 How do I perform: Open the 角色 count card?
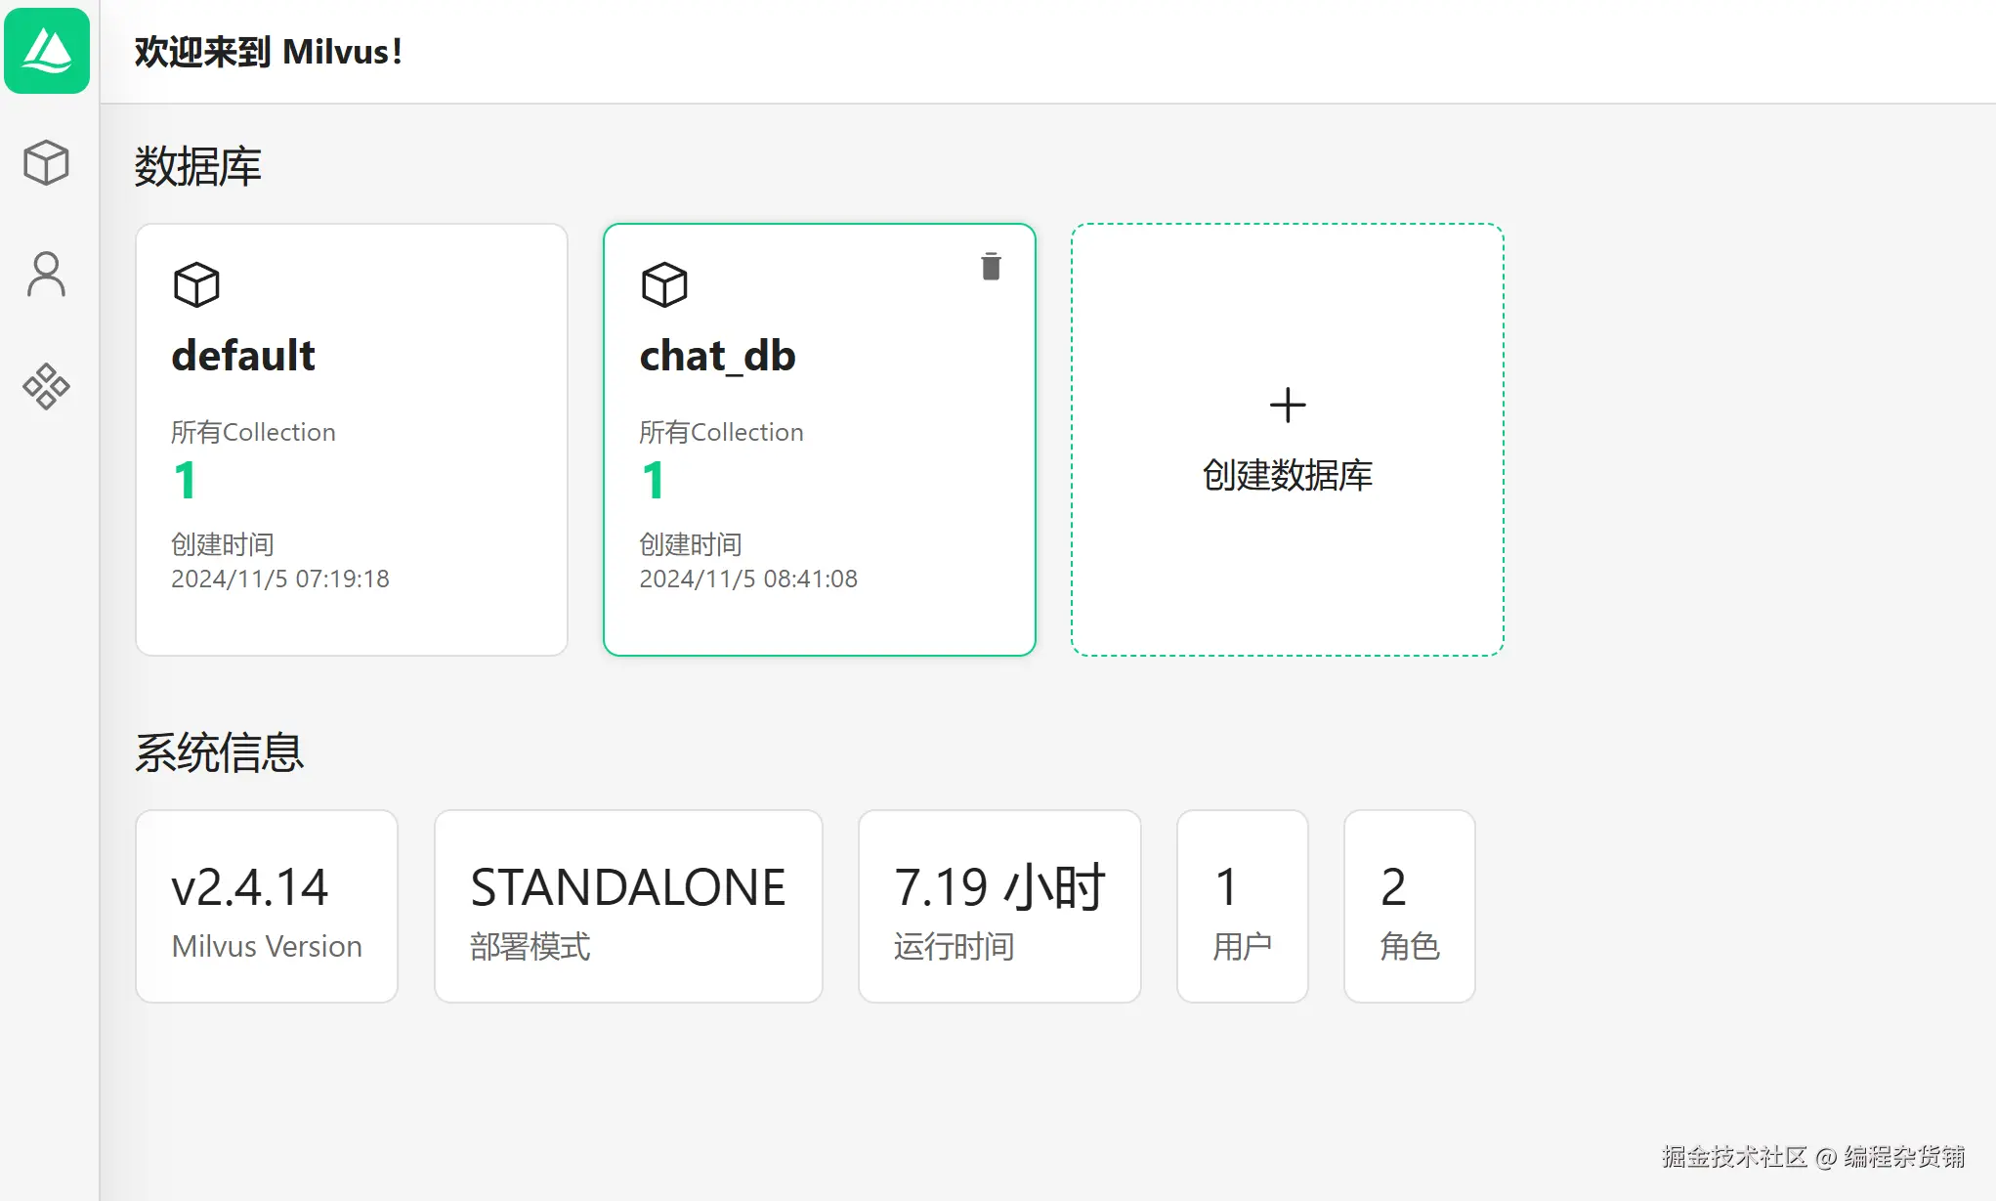[x=1409, y=906]
